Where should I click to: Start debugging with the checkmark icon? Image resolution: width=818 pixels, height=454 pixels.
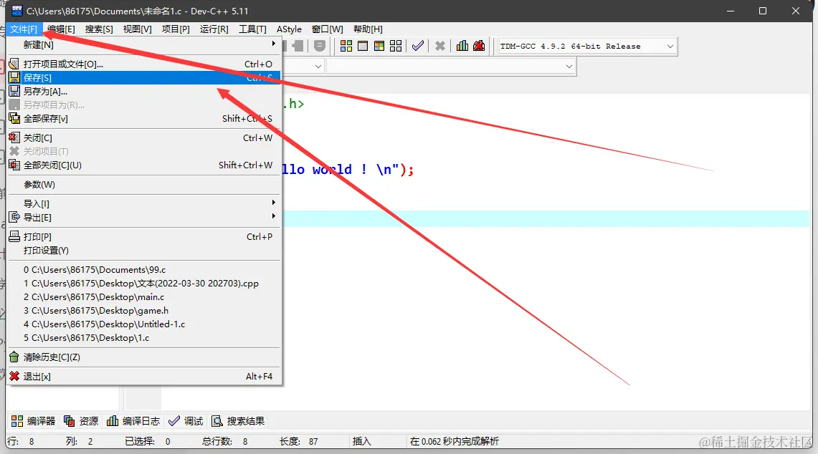[x=417, y=46]
